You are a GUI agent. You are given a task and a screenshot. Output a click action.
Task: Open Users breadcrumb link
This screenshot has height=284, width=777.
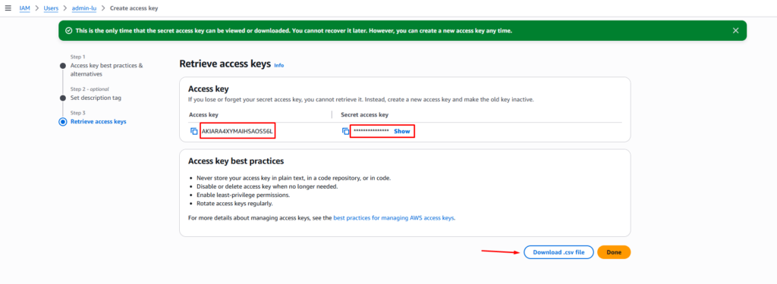[x=50, y=8]
